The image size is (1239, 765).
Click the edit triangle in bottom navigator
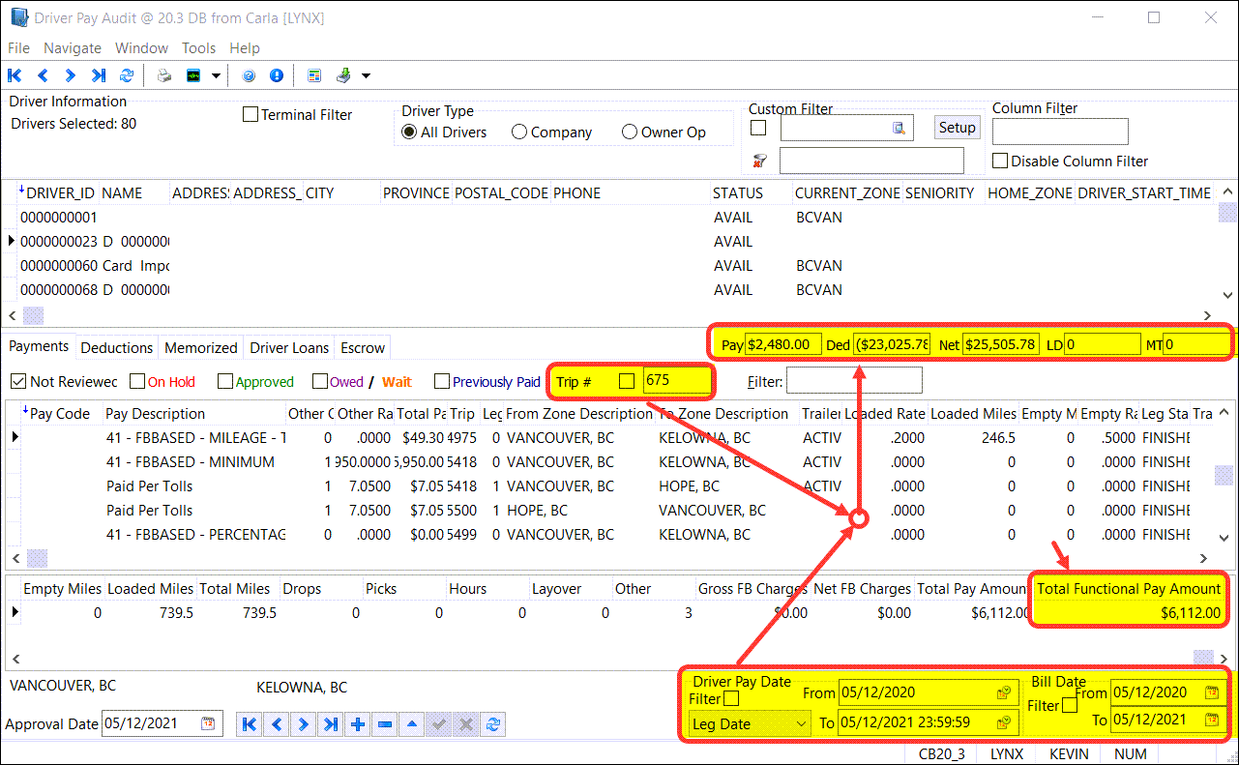click(412, 723)
